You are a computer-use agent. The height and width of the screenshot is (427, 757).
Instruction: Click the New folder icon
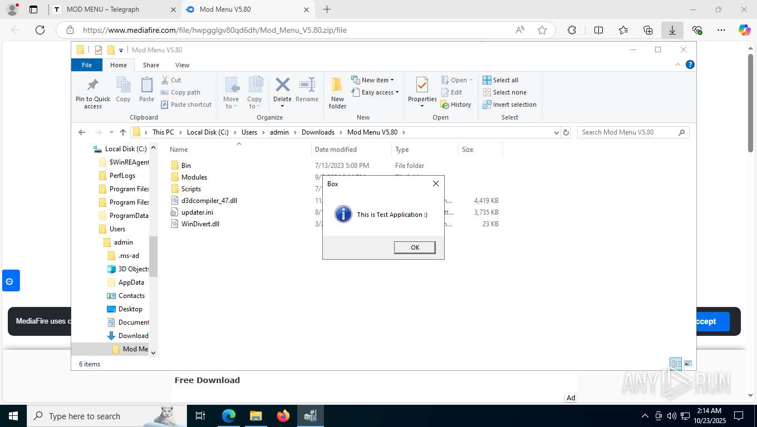coord(337,85)
